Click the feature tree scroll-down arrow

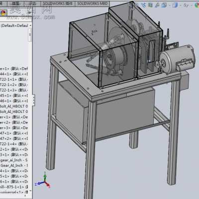click(30, 191)
